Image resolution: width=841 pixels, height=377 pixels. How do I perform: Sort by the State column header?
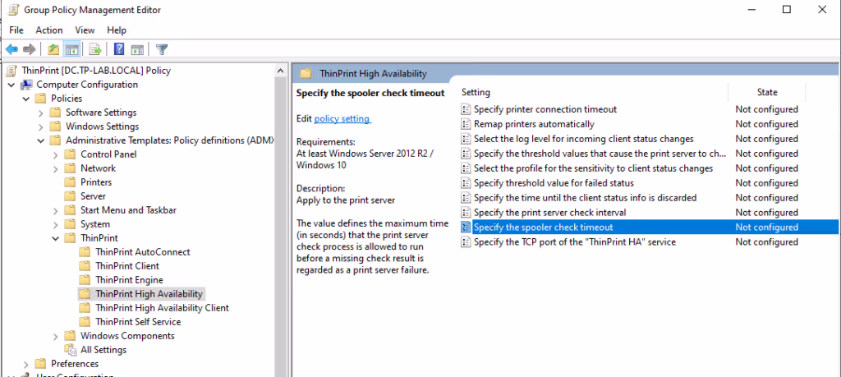click(767, 92)
